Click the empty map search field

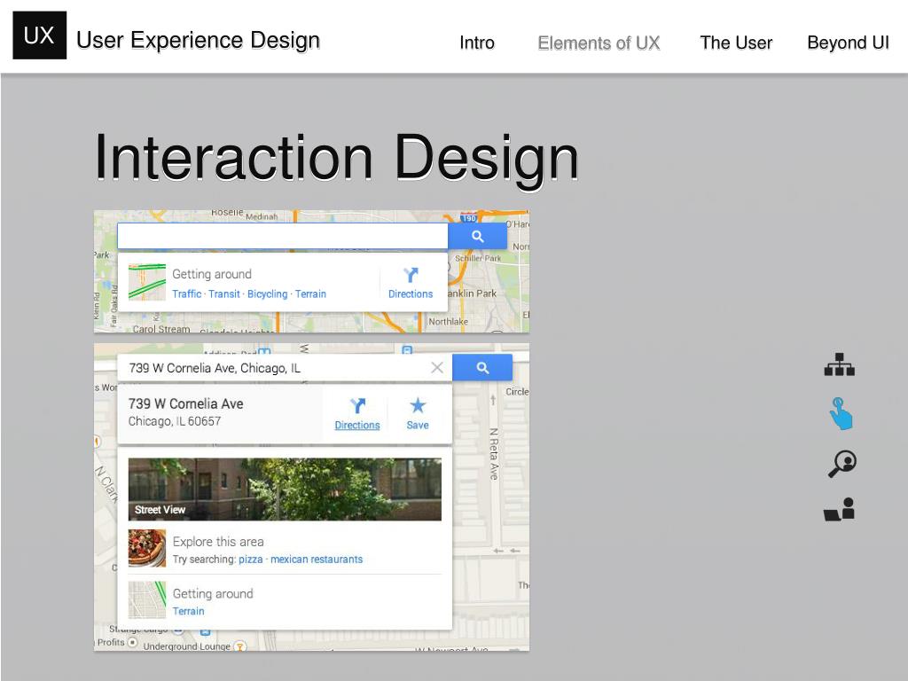click(283, 236)
